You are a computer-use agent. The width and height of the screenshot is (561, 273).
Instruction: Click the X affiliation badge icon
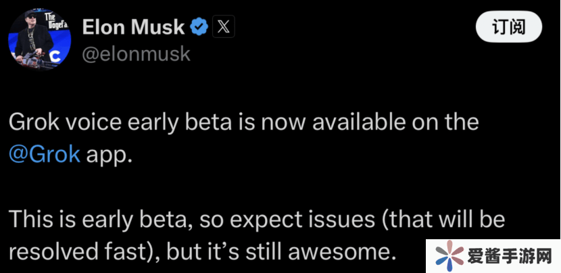(x=223, y=28)
